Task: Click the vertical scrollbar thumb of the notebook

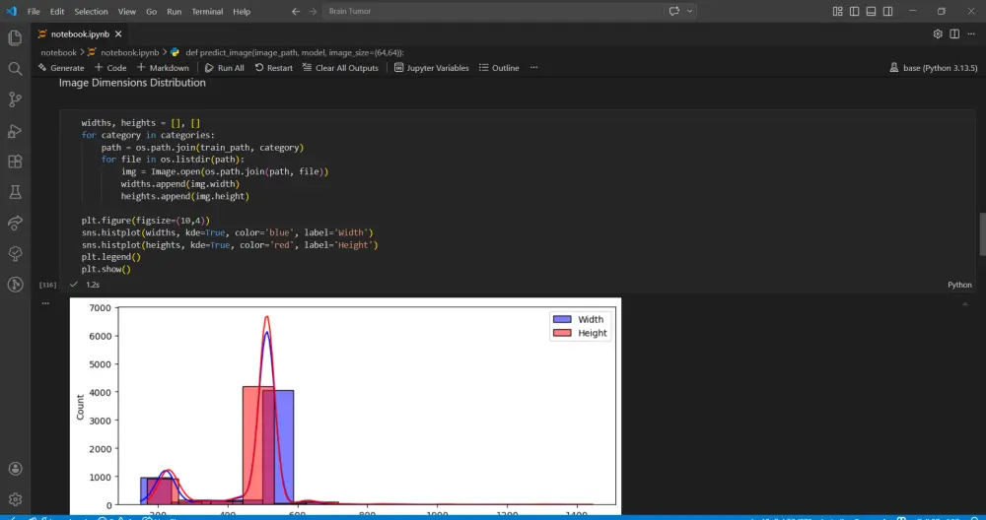Action: [982, 234]
